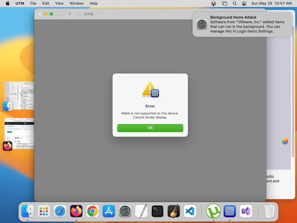The height and width of the screenshot is (223, 297).
Task: Click the colorful ball icon in background window
Action: (285, 141)
